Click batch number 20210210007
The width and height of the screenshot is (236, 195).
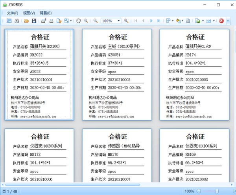coord(119,179)
